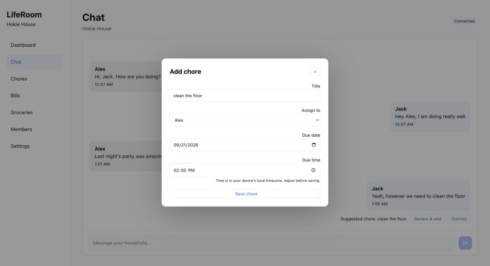Review & add the suggested chore
Screen dimensions: 490x266
[x=427, y=219]
